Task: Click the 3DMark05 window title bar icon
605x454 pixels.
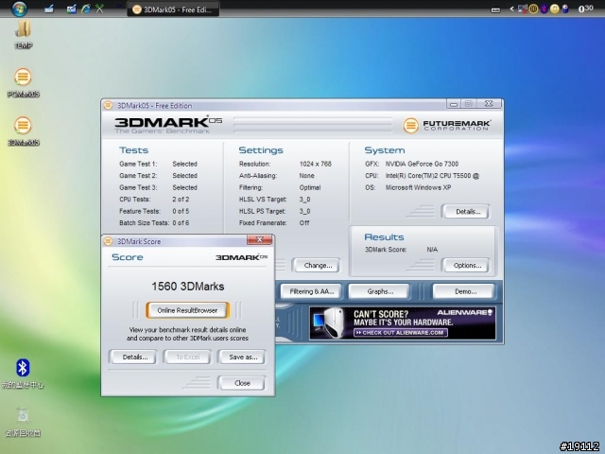Action: click(109, 105)
